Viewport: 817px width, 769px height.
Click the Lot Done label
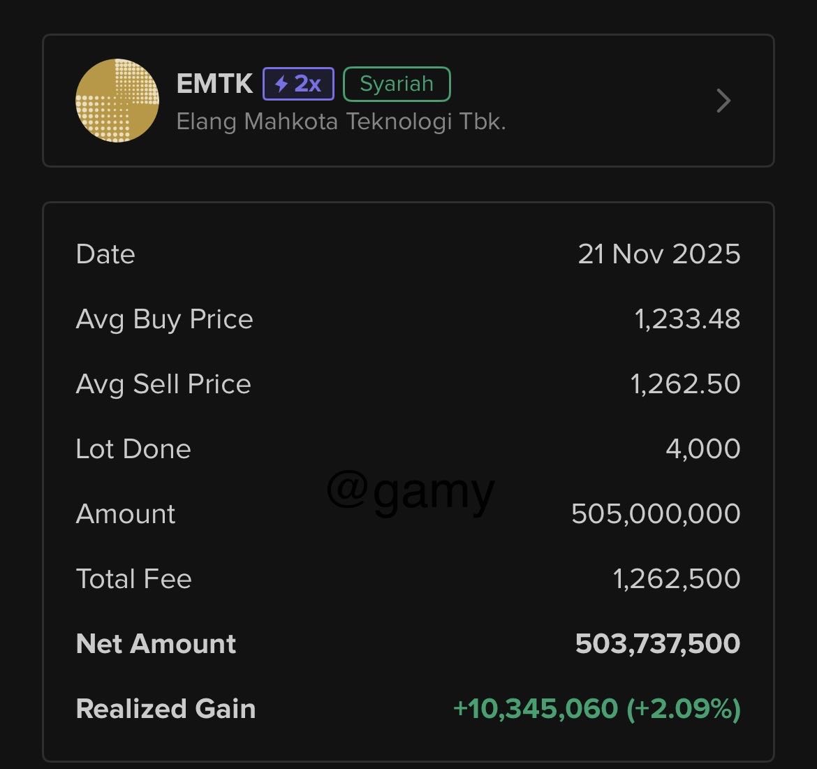point(133,448)
